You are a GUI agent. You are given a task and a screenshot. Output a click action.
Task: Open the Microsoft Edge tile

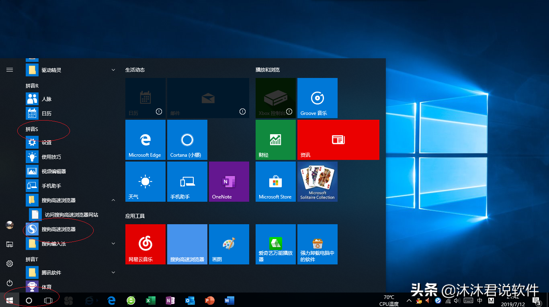pyautogui.click(x=145, y=139)
